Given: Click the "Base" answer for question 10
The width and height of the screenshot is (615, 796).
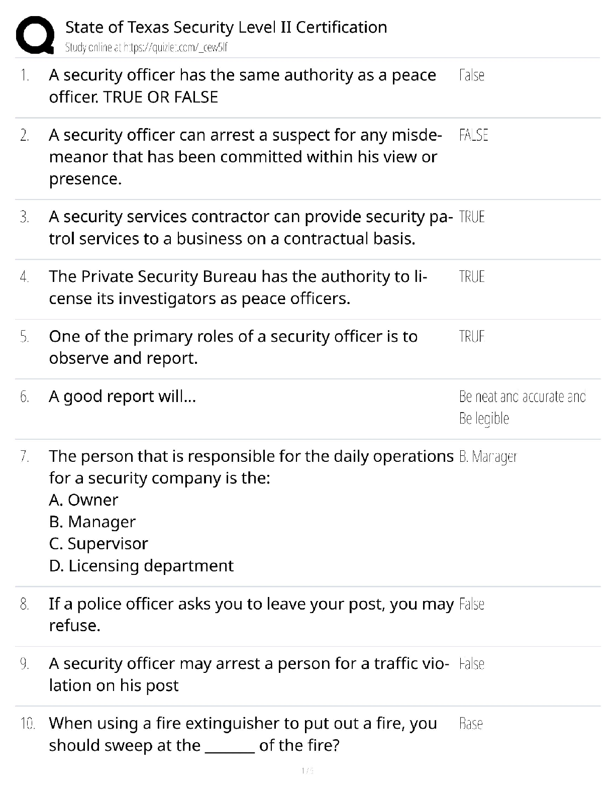Looking at the screenshot, I should click(471, 724).
